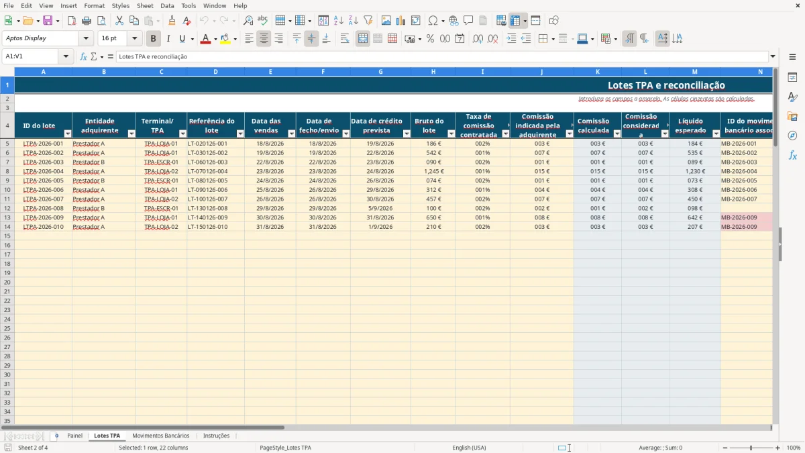Toggle Bold formatting
The image size is (805, 453).
[x=154, y=39]
